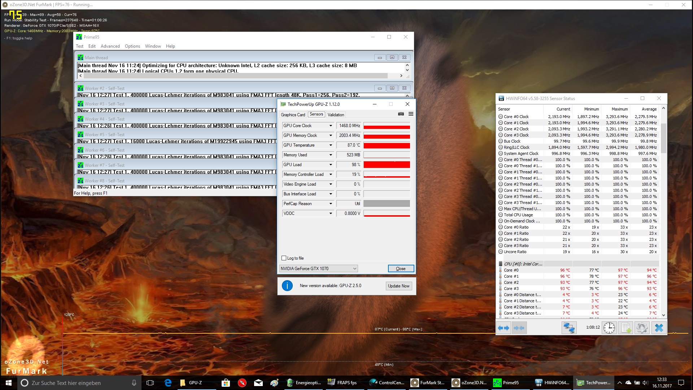Image resolution: width=693 pixels, height=390 pixels.
Task: Click the Update Now button
Action: coord(398,286)
